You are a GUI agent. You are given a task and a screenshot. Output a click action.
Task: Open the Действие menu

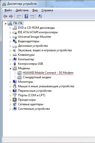22,10
